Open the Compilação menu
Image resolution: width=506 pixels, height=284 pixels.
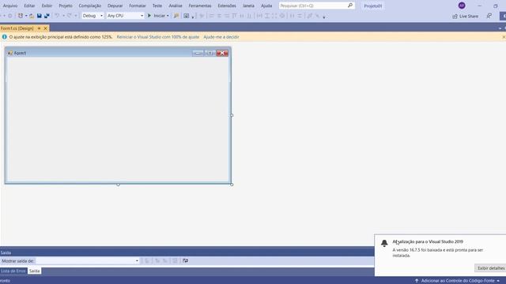point(89,6)
